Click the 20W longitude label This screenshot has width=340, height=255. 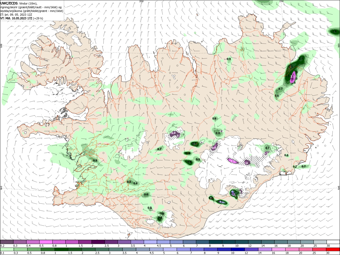tap(141, 1)
